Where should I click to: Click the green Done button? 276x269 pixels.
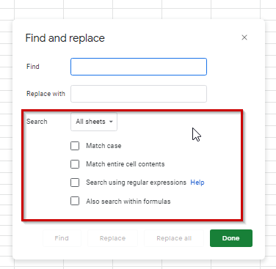point(231,238)
